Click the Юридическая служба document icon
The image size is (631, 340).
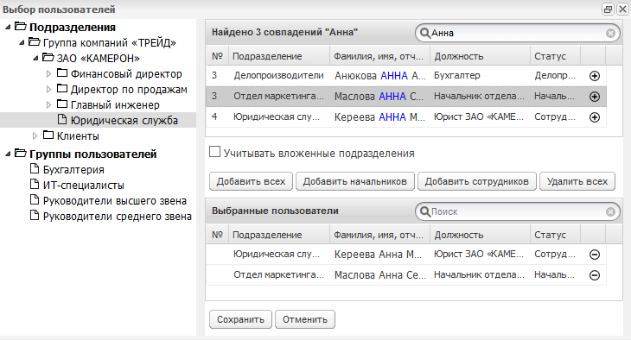pos(62,119)
